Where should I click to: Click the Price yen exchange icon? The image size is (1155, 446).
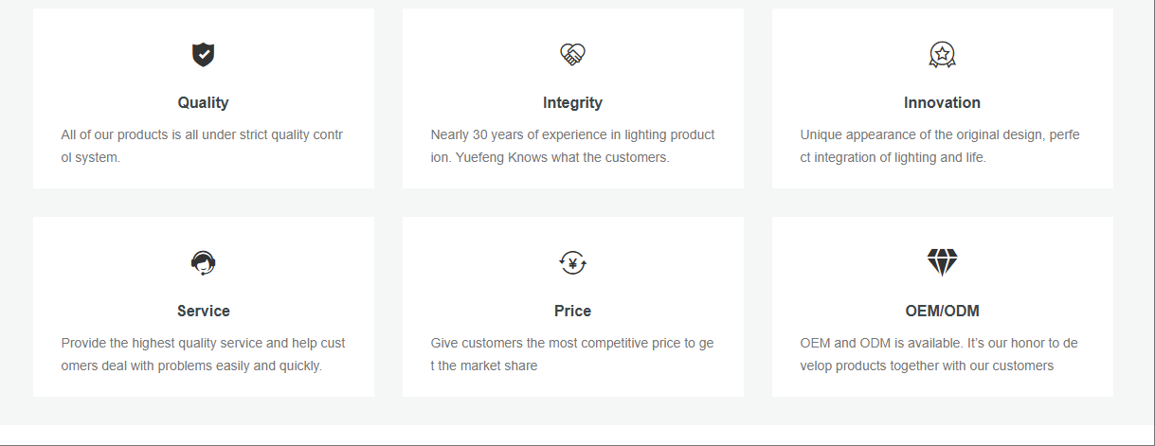[572, 263]
